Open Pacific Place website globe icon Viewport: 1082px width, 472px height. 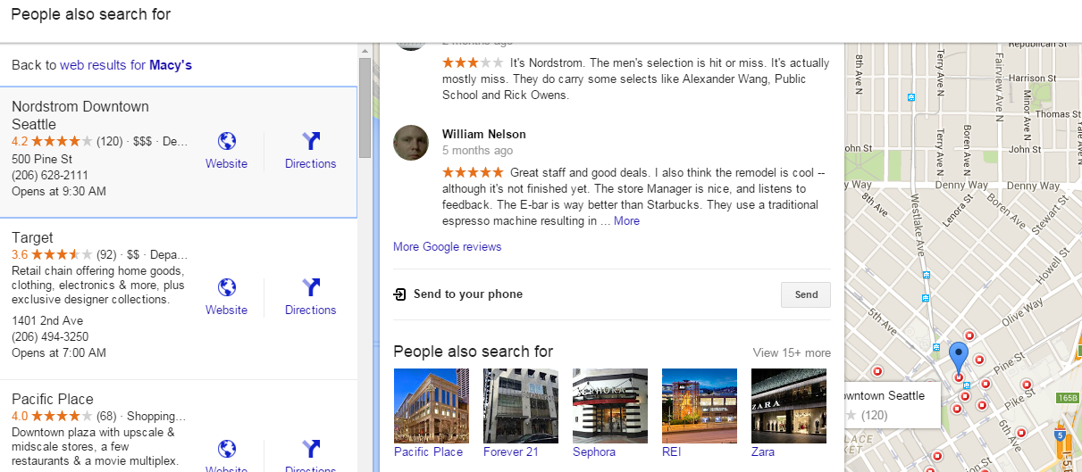[x=227, y=449]
